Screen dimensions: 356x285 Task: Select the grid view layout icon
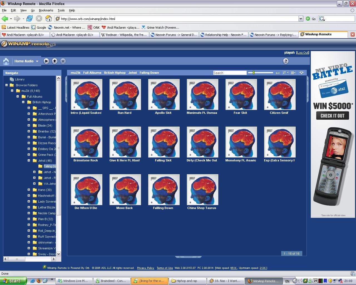[x=293, y=72]
